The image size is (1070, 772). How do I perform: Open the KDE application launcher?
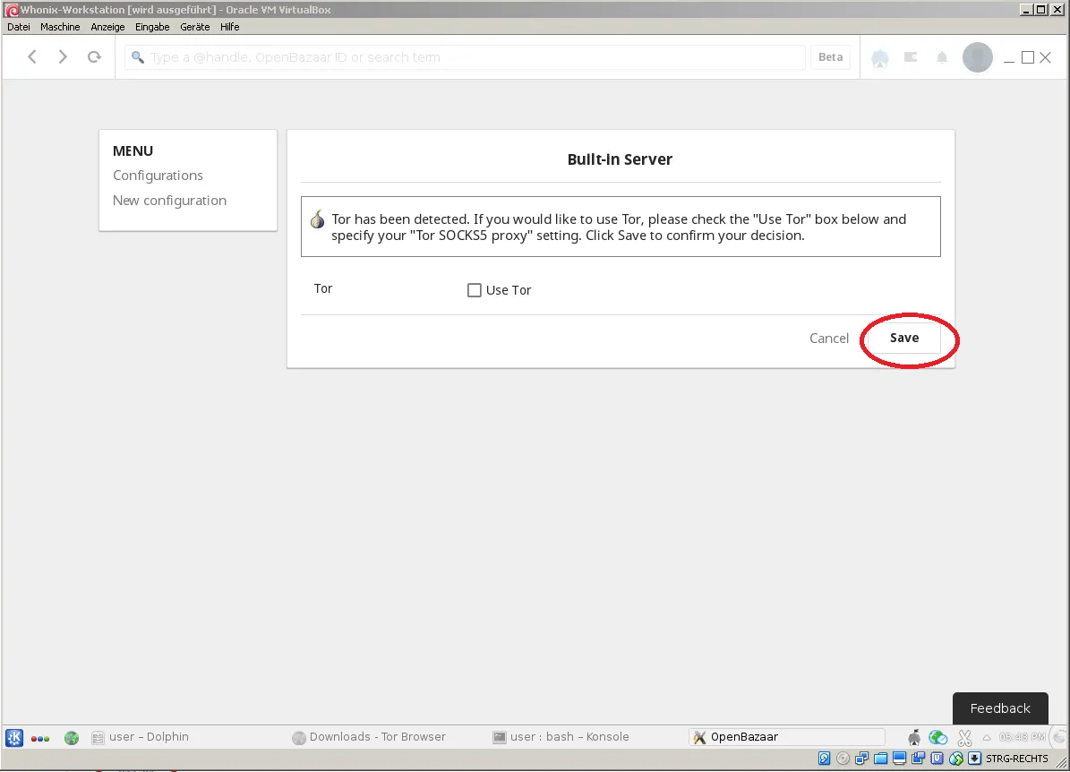14,737
